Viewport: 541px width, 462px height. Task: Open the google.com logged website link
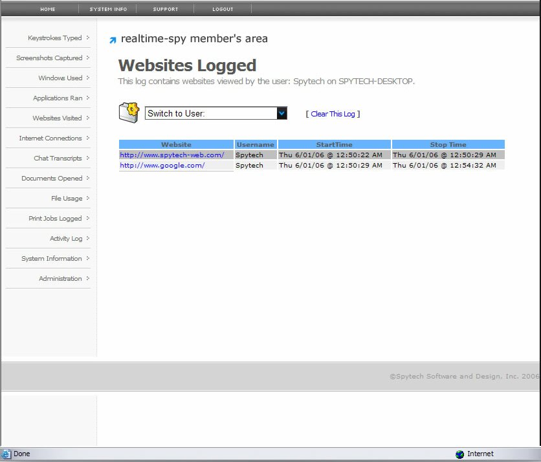[x=162, y=166]
